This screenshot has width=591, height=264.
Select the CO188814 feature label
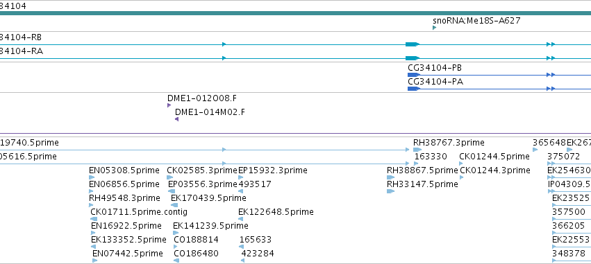tap(196, 240)
